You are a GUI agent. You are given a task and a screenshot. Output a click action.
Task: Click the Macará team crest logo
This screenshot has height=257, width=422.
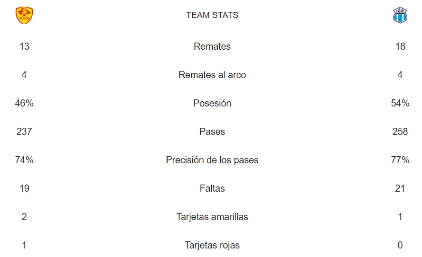(400, 15)
